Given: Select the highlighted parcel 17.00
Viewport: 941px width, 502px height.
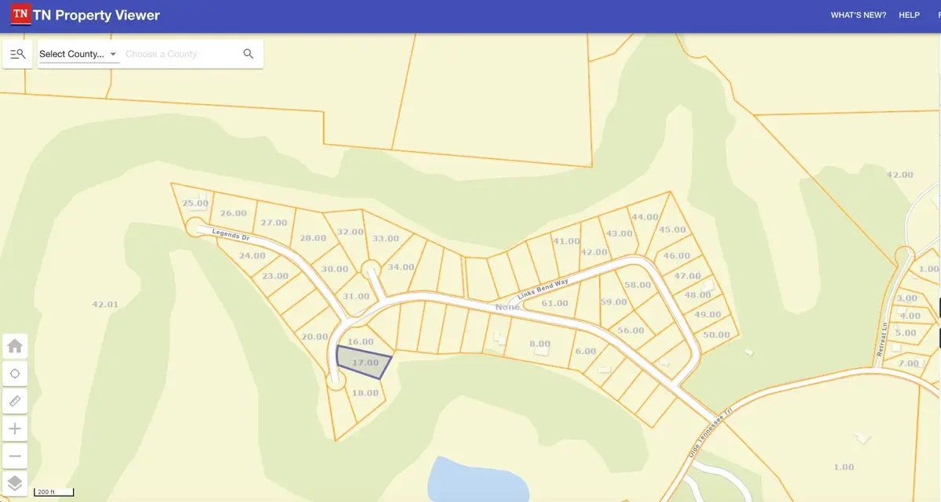Looking at the screenshot, I should (362, 363).
